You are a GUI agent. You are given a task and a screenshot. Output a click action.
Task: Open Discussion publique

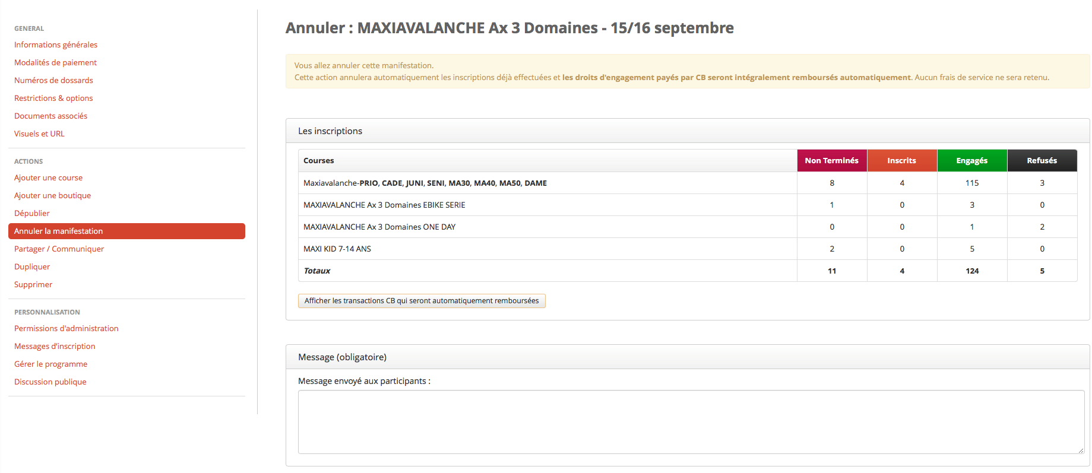pos(50,382)
